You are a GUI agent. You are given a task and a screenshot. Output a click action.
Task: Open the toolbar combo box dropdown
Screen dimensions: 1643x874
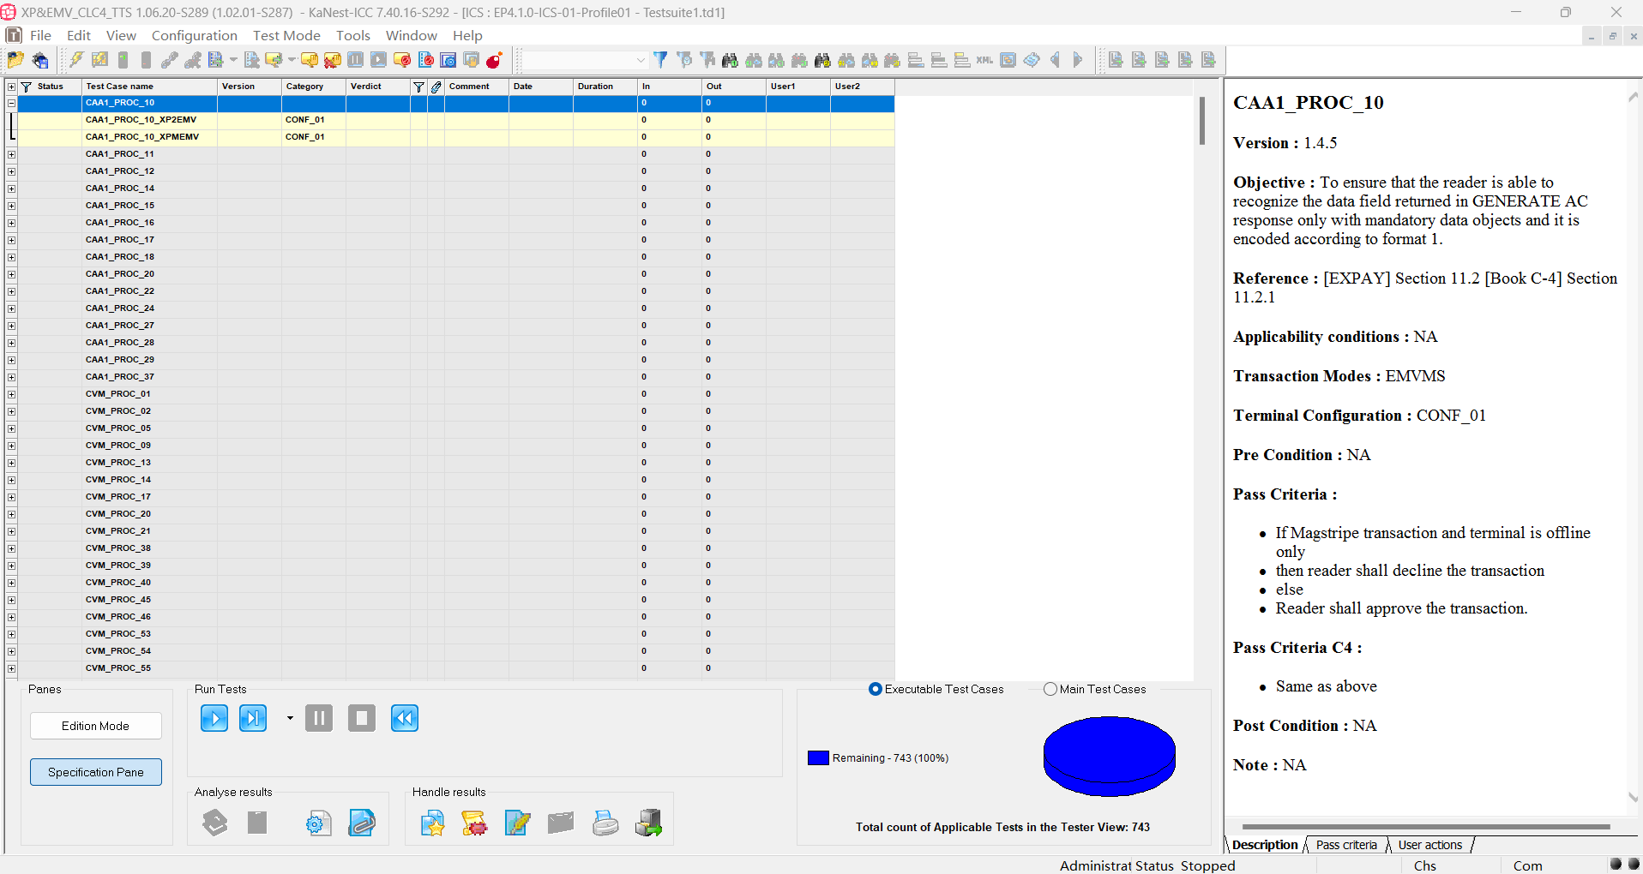coord(640,60)
